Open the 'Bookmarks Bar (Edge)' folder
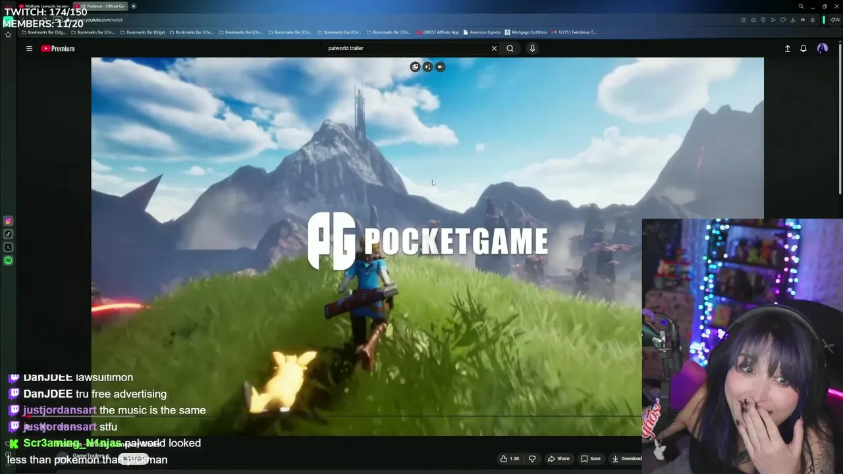This screenshot has height=474, width=843. click(x=143, y=32)
